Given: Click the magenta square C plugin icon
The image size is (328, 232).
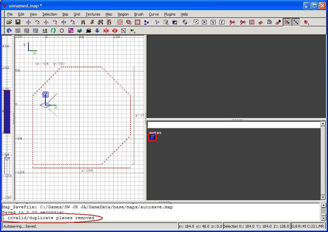Looking at the screenshot, I should click(71, 31).
